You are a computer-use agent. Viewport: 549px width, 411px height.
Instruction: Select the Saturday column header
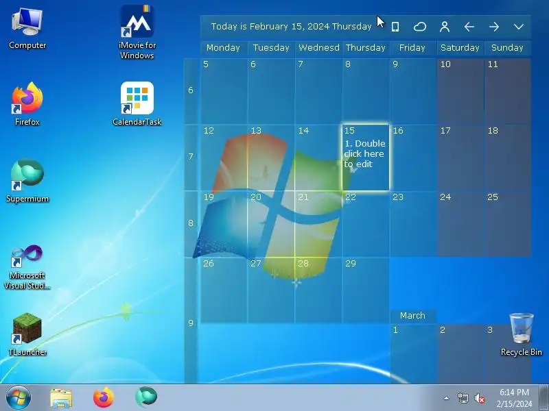460,48
